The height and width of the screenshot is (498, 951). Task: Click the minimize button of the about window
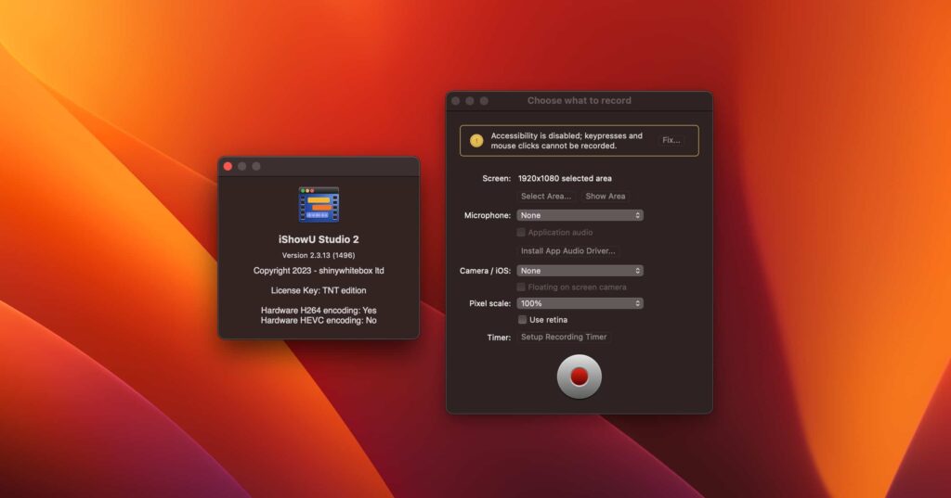pos(242,166)
